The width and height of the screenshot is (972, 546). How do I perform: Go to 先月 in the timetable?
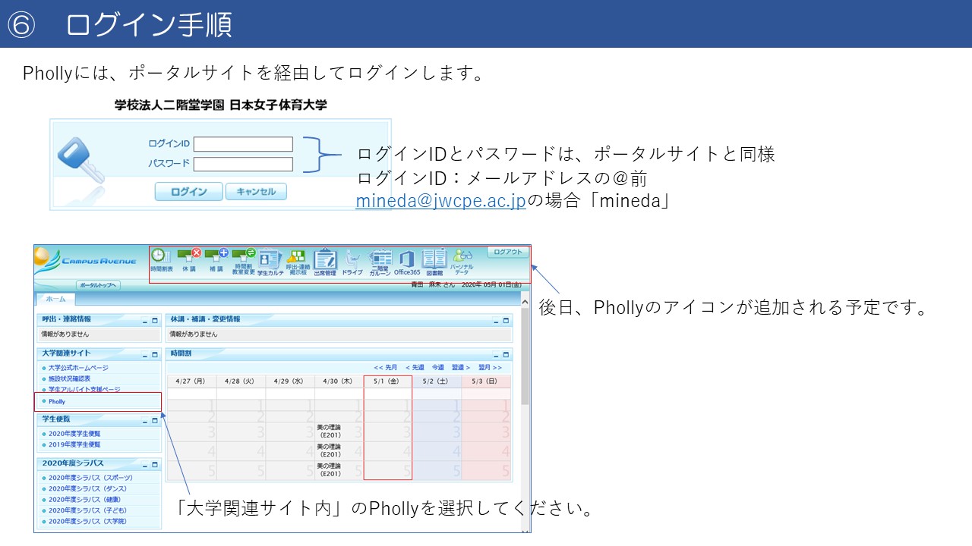click(x=385, y=368)
